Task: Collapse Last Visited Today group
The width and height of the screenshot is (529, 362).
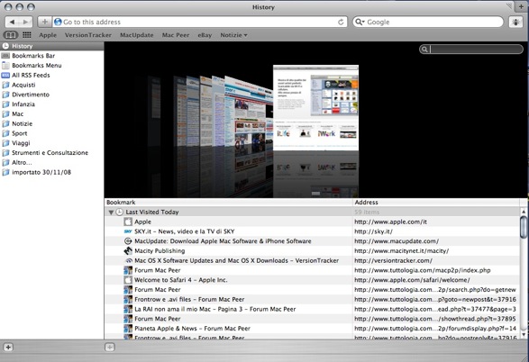Action: [111, 213]
